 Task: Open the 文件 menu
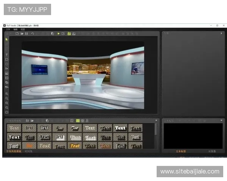pyautogui.click(x=8, y=29)
